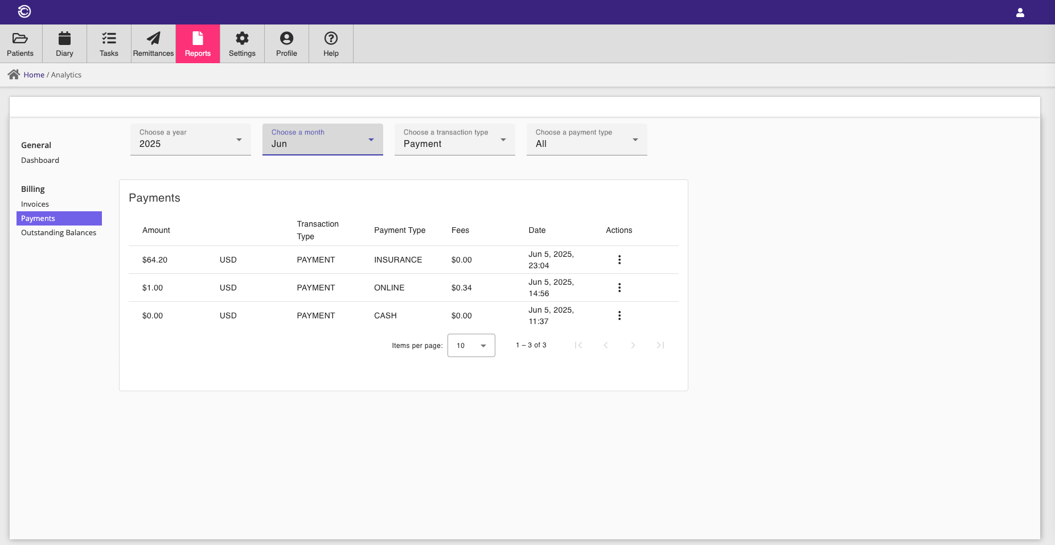Open actions menu for $1.00 online payment
Image resolution: width=1055 pixels, height=545 pixels.
[x=619, y=288]
